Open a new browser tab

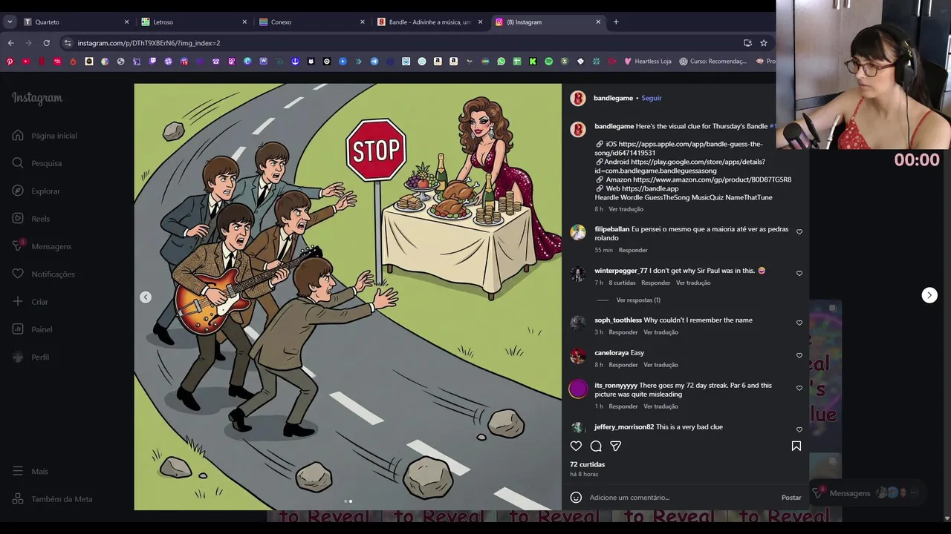(616, 22)
